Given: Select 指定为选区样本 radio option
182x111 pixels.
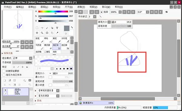Looking at the screenshot, I should tap(4, 75).
